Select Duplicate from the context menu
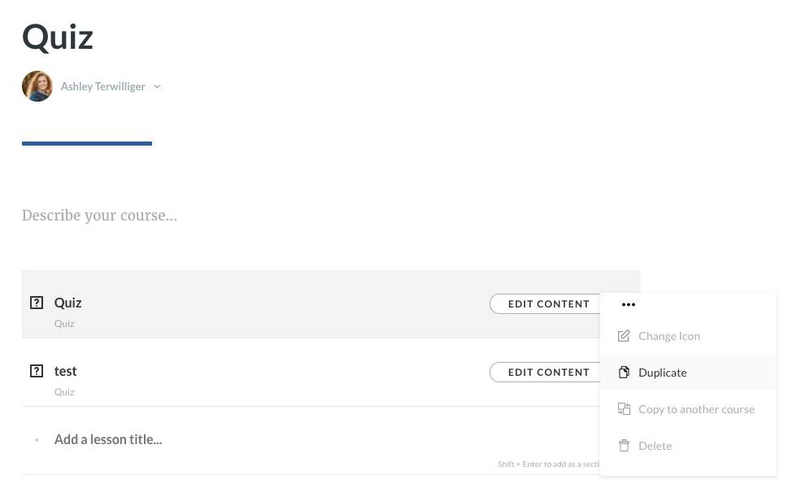 663,373
